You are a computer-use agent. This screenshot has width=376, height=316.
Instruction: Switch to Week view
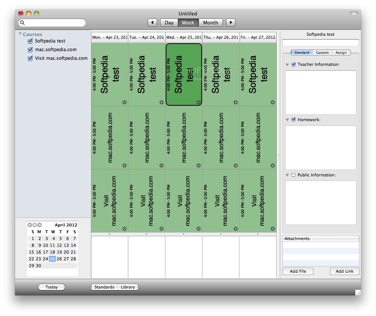[x=188, y=23]
